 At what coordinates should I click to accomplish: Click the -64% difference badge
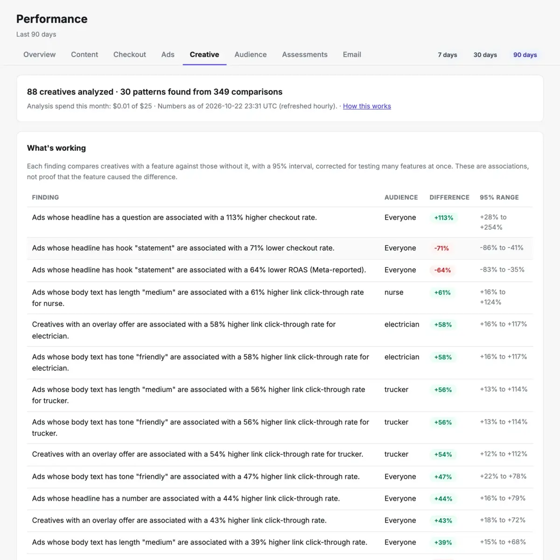pyautogui.click(x=442, y=270)
